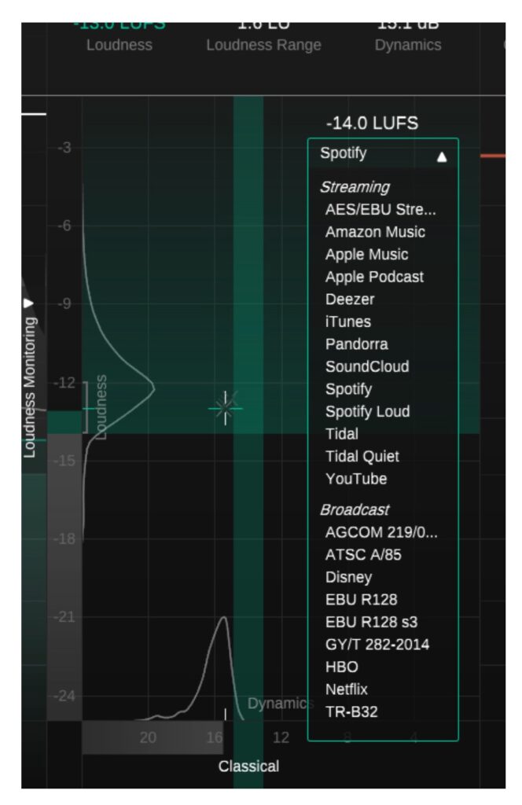Pick Deezer in the streaming list
This screenshot has height=805, width=522.
point(350,300)
